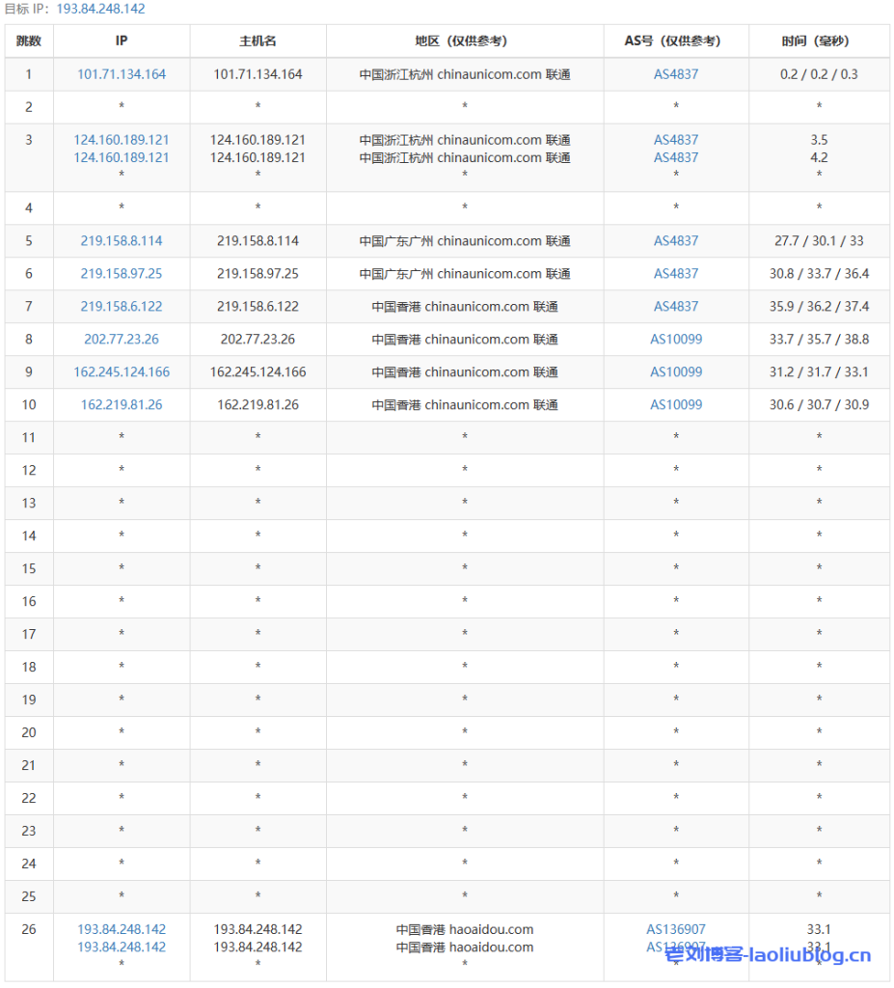
Task: Select IP link 219.158.6.122
Action: 122,307
